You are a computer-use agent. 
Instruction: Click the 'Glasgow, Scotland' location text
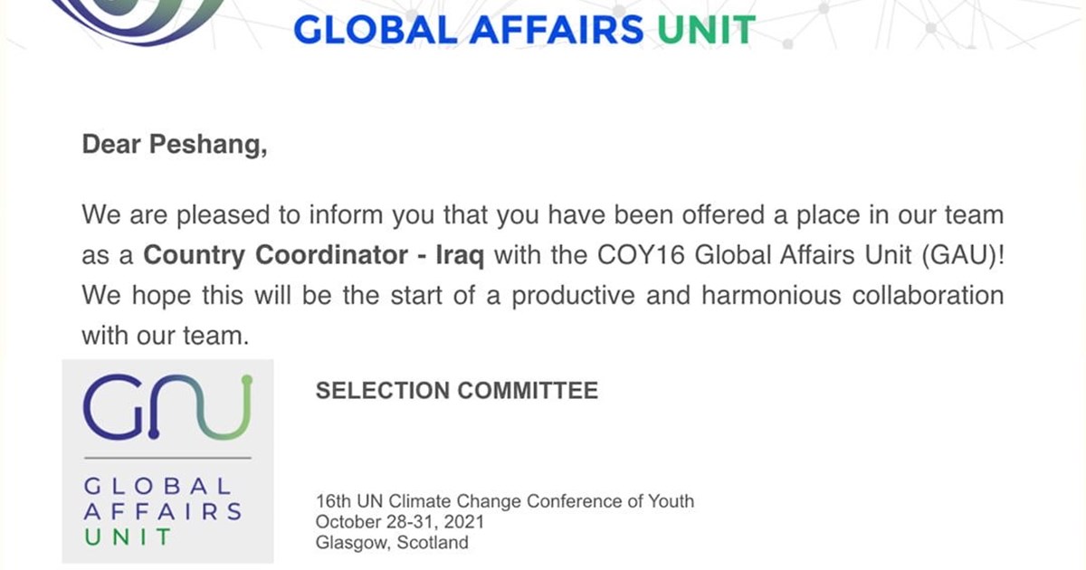pos(392,543)
